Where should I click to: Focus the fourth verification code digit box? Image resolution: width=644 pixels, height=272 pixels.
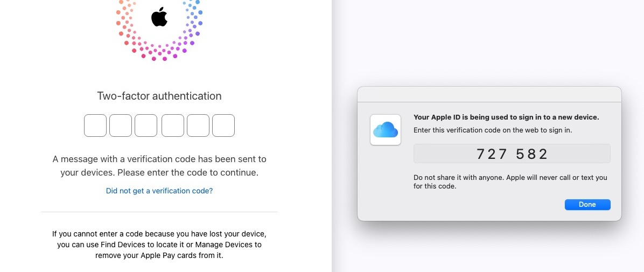(x=173, y=125)
